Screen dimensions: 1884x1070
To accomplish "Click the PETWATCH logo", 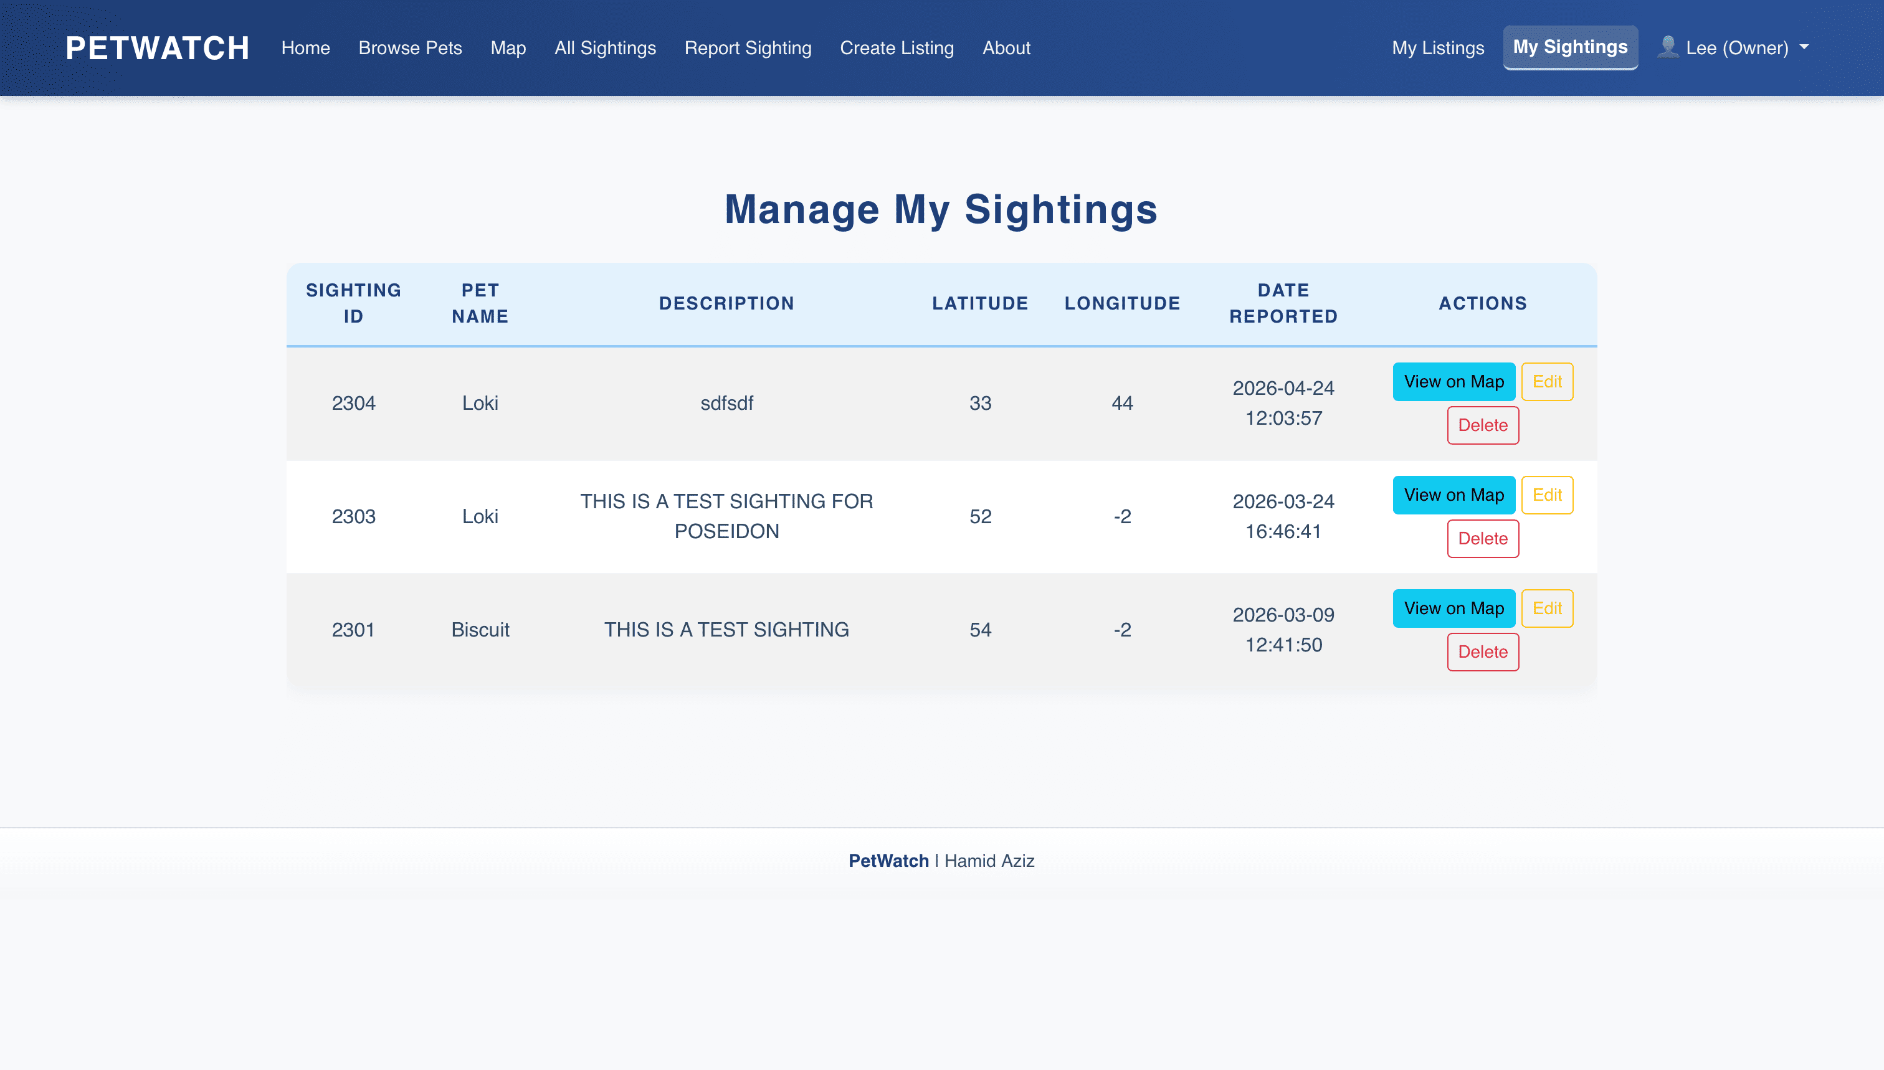I will (157, 48).
